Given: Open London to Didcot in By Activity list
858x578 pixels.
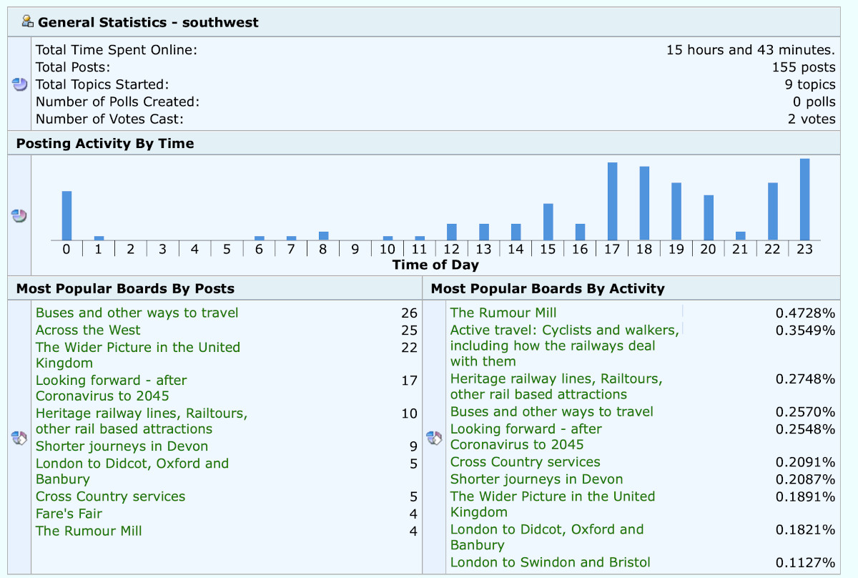Looking at the screenshot, I should pos(546,529).
